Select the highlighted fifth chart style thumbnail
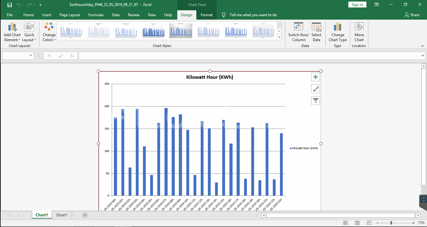Image resolution: width=427 pixels, height=227 pixels. point(181,31)
